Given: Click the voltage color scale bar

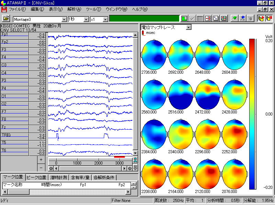Looking at the screenshot, I should pyautogui.click(x=252, y=114).
